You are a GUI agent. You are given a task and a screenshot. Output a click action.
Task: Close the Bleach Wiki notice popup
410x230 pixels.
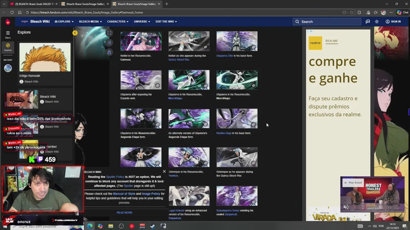[164, 172]
